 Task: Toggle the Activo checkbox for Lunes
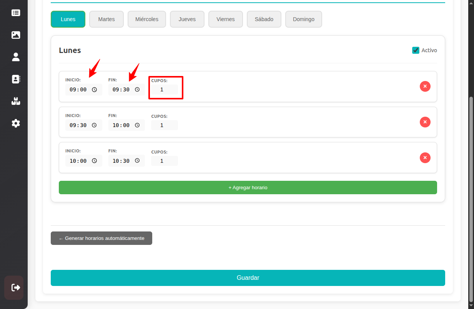point(416,50)
